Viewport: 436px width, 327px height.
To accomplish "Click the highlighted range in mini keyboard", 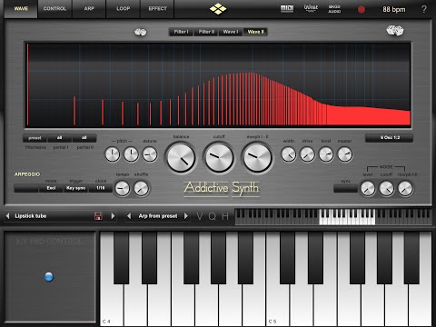I will click(x=347, y=217).
